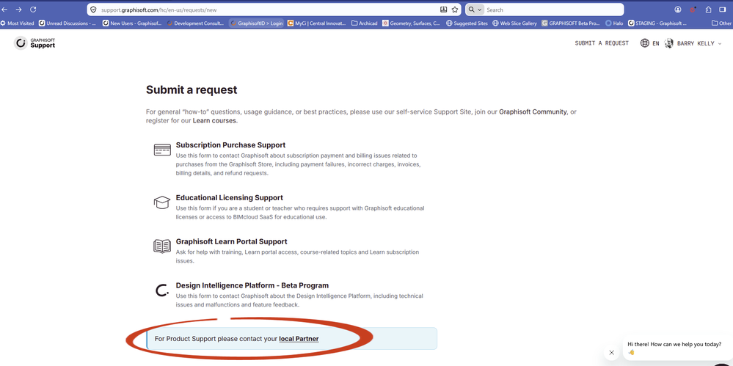The width and height of the screenshot is (733, 366).
Task: Open the Archicad bookmarks folder
Action: coord(365,23)
